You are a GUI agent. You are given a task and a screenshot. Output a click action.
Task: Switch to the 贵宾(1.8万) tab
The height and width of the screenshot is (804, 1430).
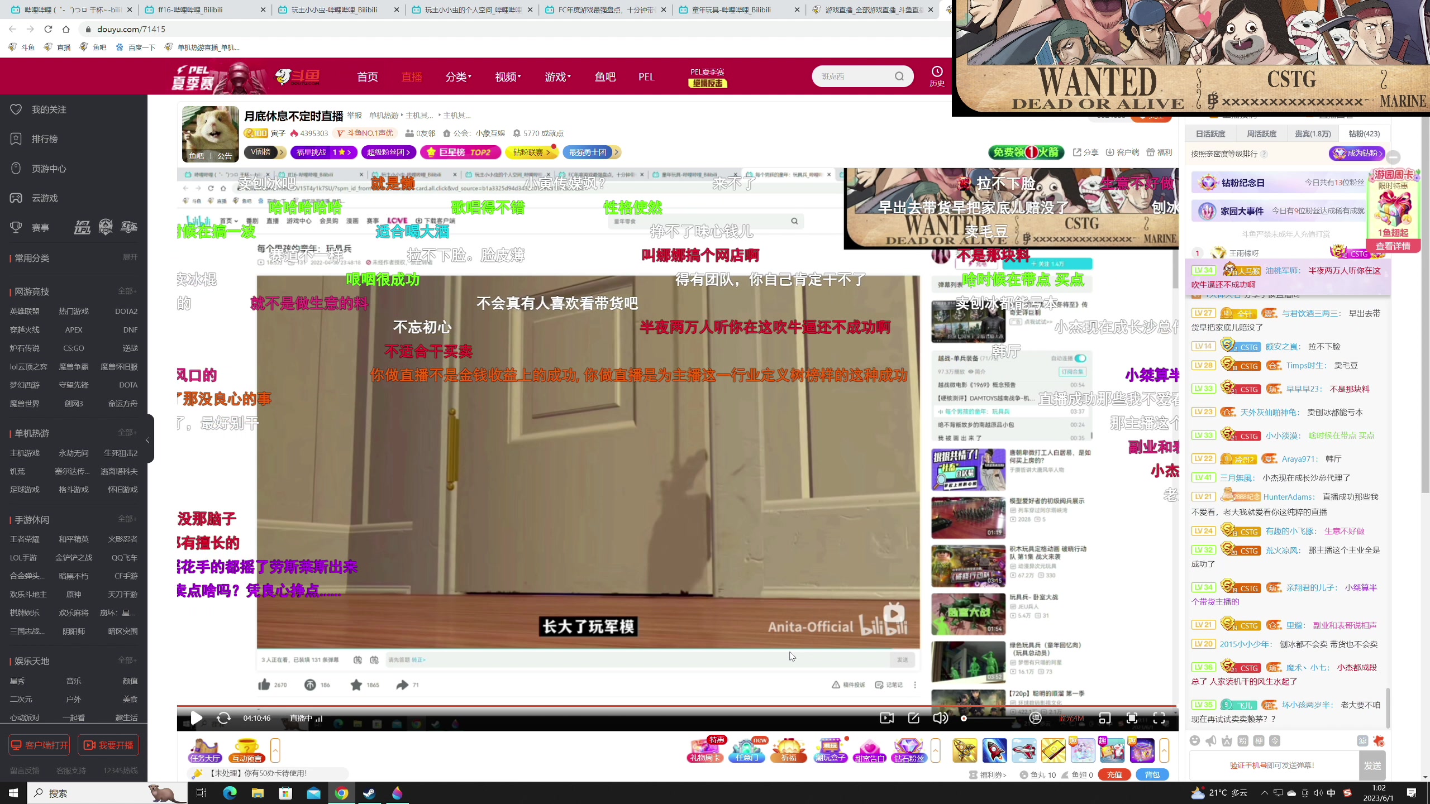1313,134
